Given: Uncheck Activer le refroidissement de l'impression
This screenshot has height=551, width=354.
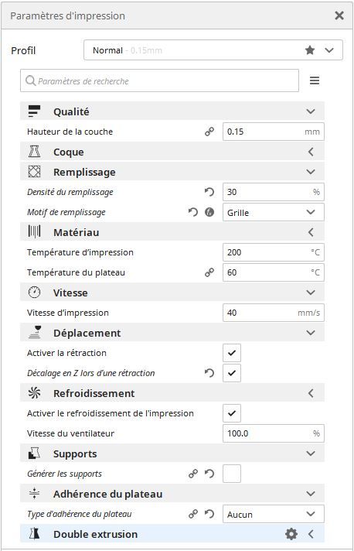Looking at the screenshot, I should click(x=232, y=413).
